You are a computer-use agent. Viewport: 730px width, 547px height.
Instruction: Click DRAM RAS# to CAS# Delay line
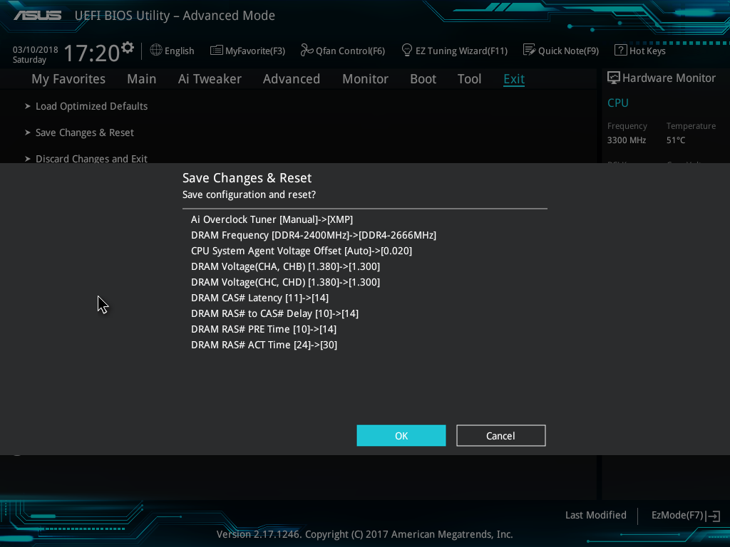point(274,313)
